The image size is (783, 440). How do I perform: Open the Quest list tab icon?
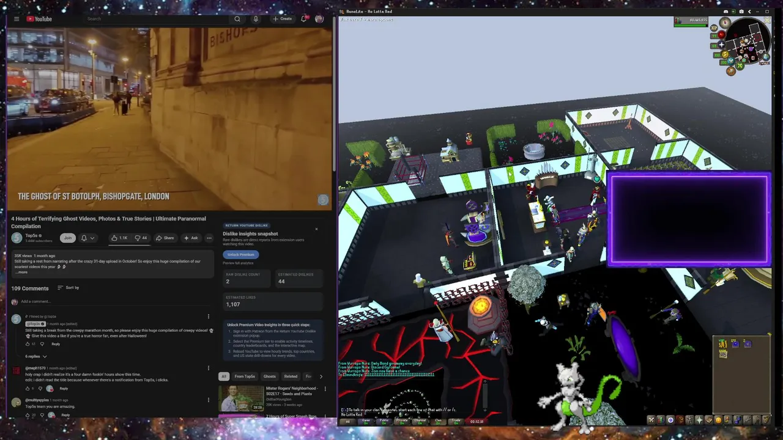[x=670, y=420]
